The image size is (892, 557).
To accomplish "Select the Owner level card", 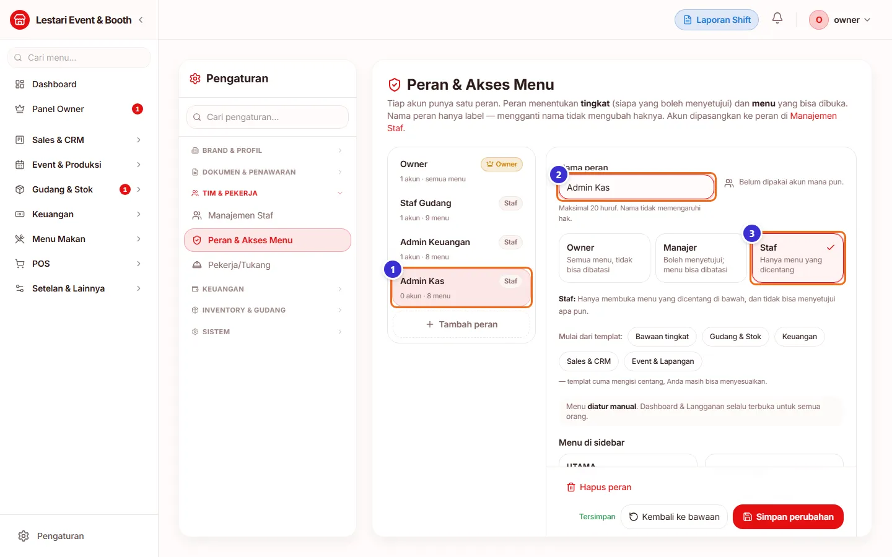I will (604, 258).
